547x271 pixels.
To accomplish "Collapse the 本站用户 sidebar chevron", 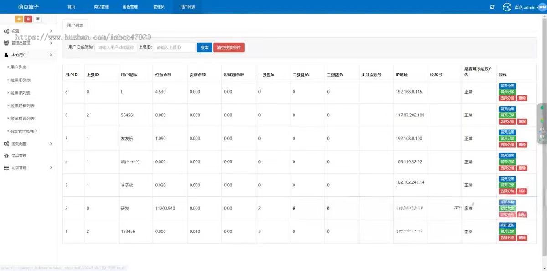I will 51,55.
